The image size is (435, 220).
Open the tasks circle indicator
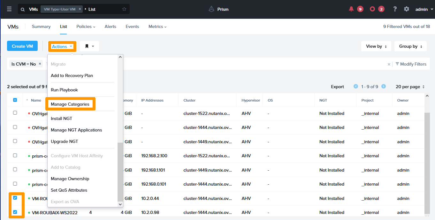(372, 9)
